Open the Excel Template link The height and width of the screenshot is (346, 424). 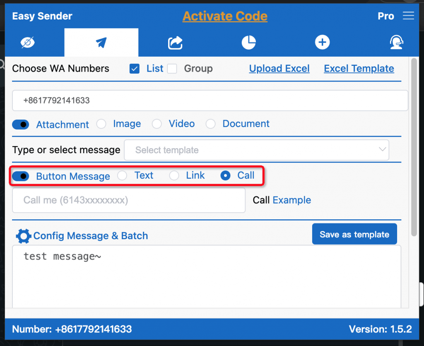tap(359, 68)
